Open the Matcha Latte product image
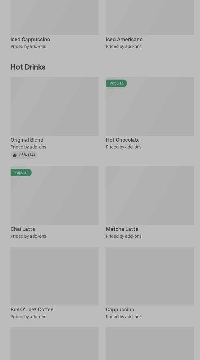The height and width of the screenshot is (360, 200). click(x=150, y=196)
